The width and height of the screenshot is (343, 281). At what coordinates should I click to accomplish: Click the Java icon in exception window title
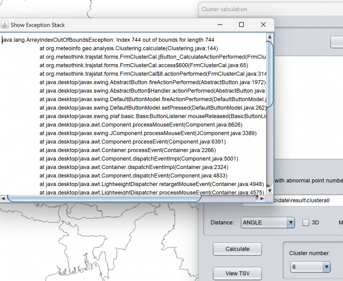click(5, 25)
